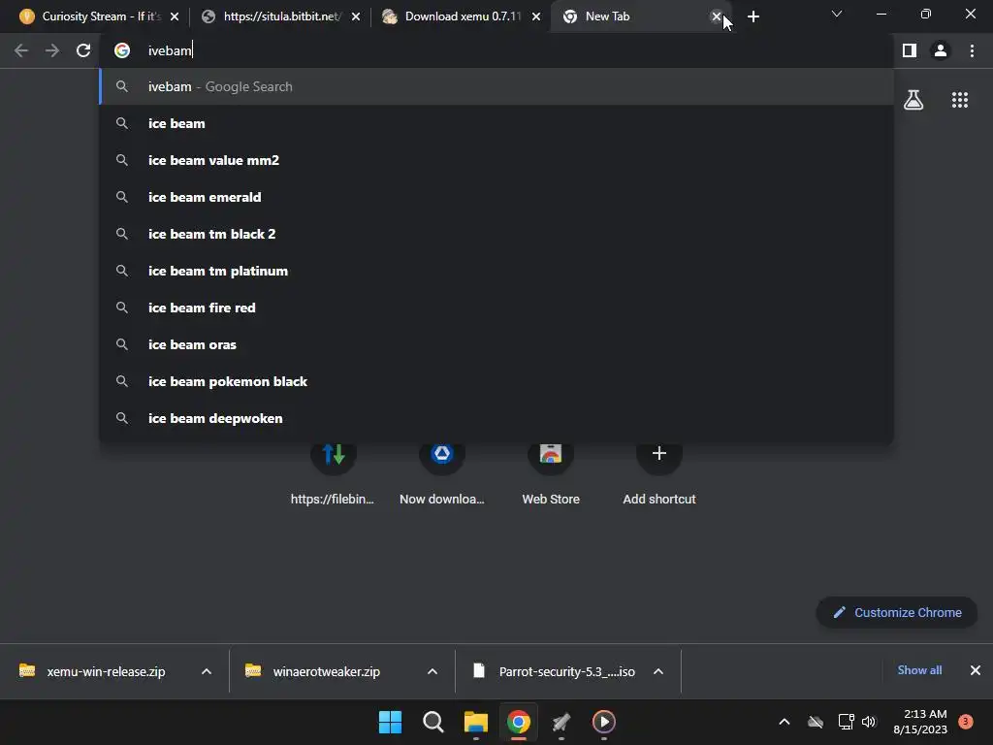Open the Windows Start menu
Image resolution: width=993 pixels, height=745 pixels.
[x=390, y=722]
